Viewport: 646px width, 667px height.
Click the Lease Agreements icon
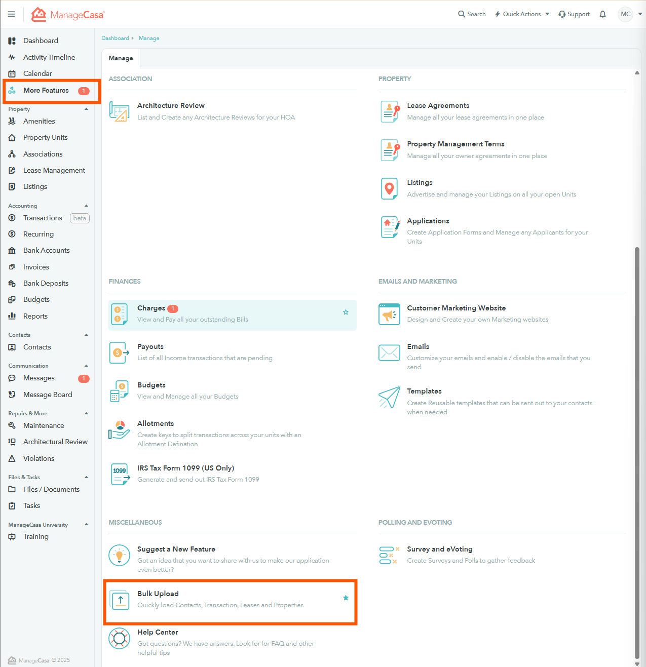390,111
